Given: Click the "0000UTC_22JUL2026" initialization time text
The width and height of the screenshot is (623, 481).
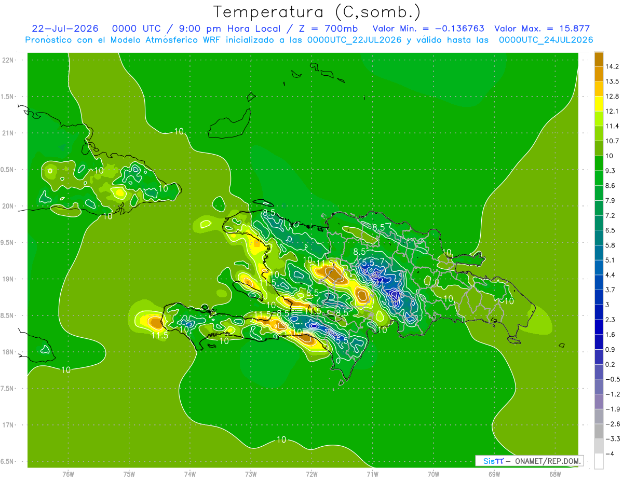Looking at the screenshot, I should [355, 40].
